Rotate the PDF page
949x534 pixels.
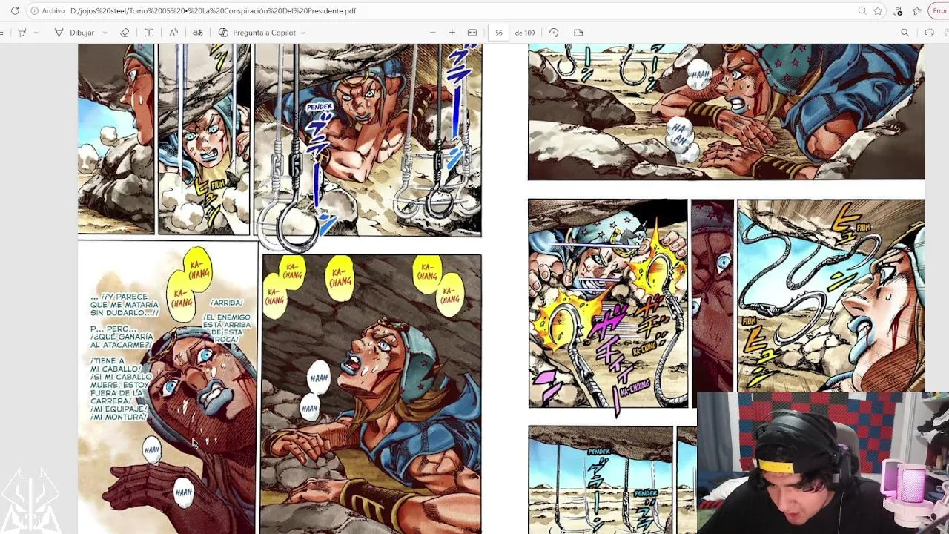pos(554,33)
